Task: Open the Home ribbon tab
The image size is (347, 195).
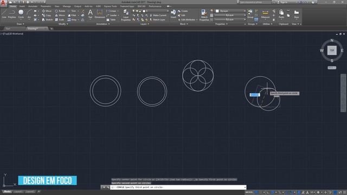Action: (x=13, y=6)
